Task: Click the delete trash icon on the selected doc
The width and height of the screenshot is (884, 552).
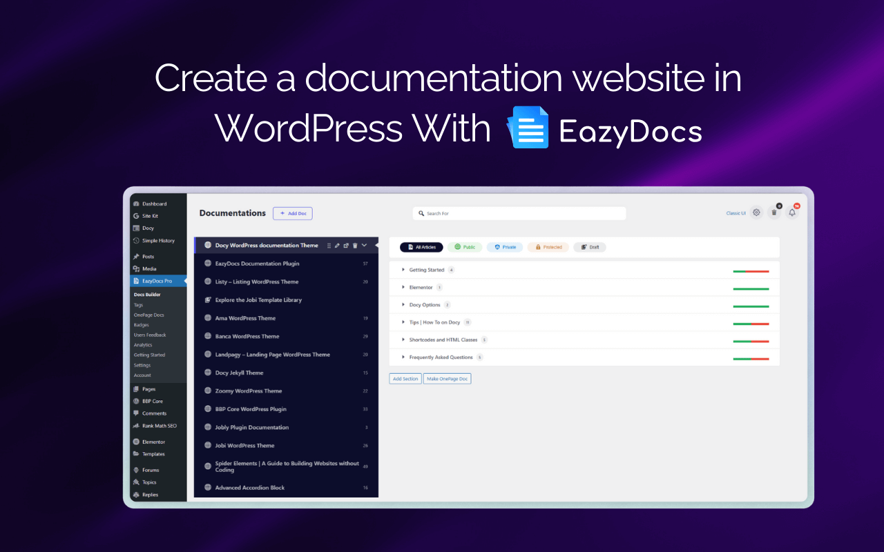Action: [x=355, y=245]
